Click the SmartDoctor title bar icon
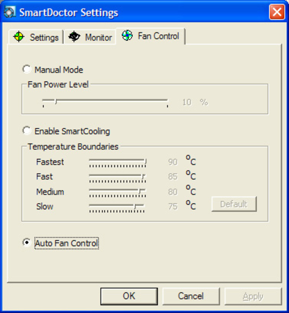 point(10,12)
